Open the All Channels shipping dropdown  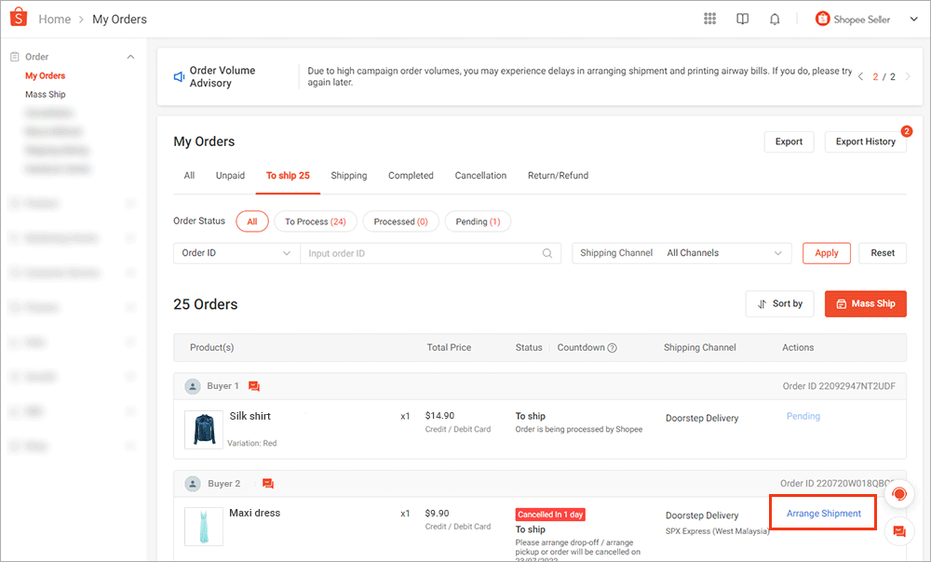[726, 252]
